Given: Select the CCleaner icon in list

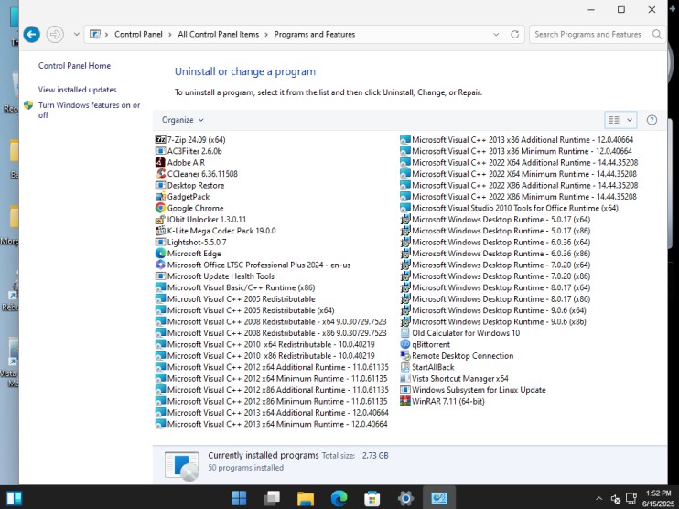Looking at the screenshot, I should tap(160, 174).
